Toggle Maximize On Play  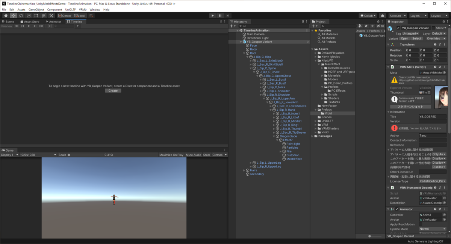(171, 155)
